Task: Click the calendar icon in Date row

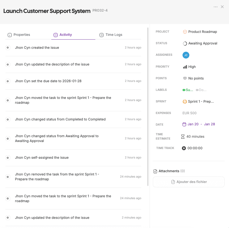Action: [x=184, y=124]
